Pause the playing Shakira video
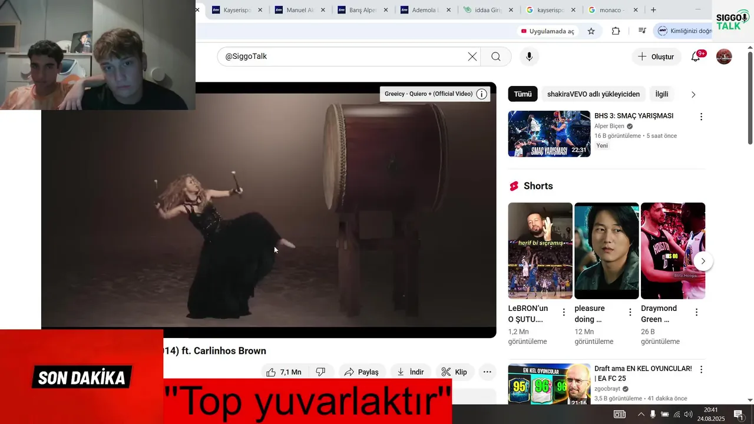 tap(269, 210)
